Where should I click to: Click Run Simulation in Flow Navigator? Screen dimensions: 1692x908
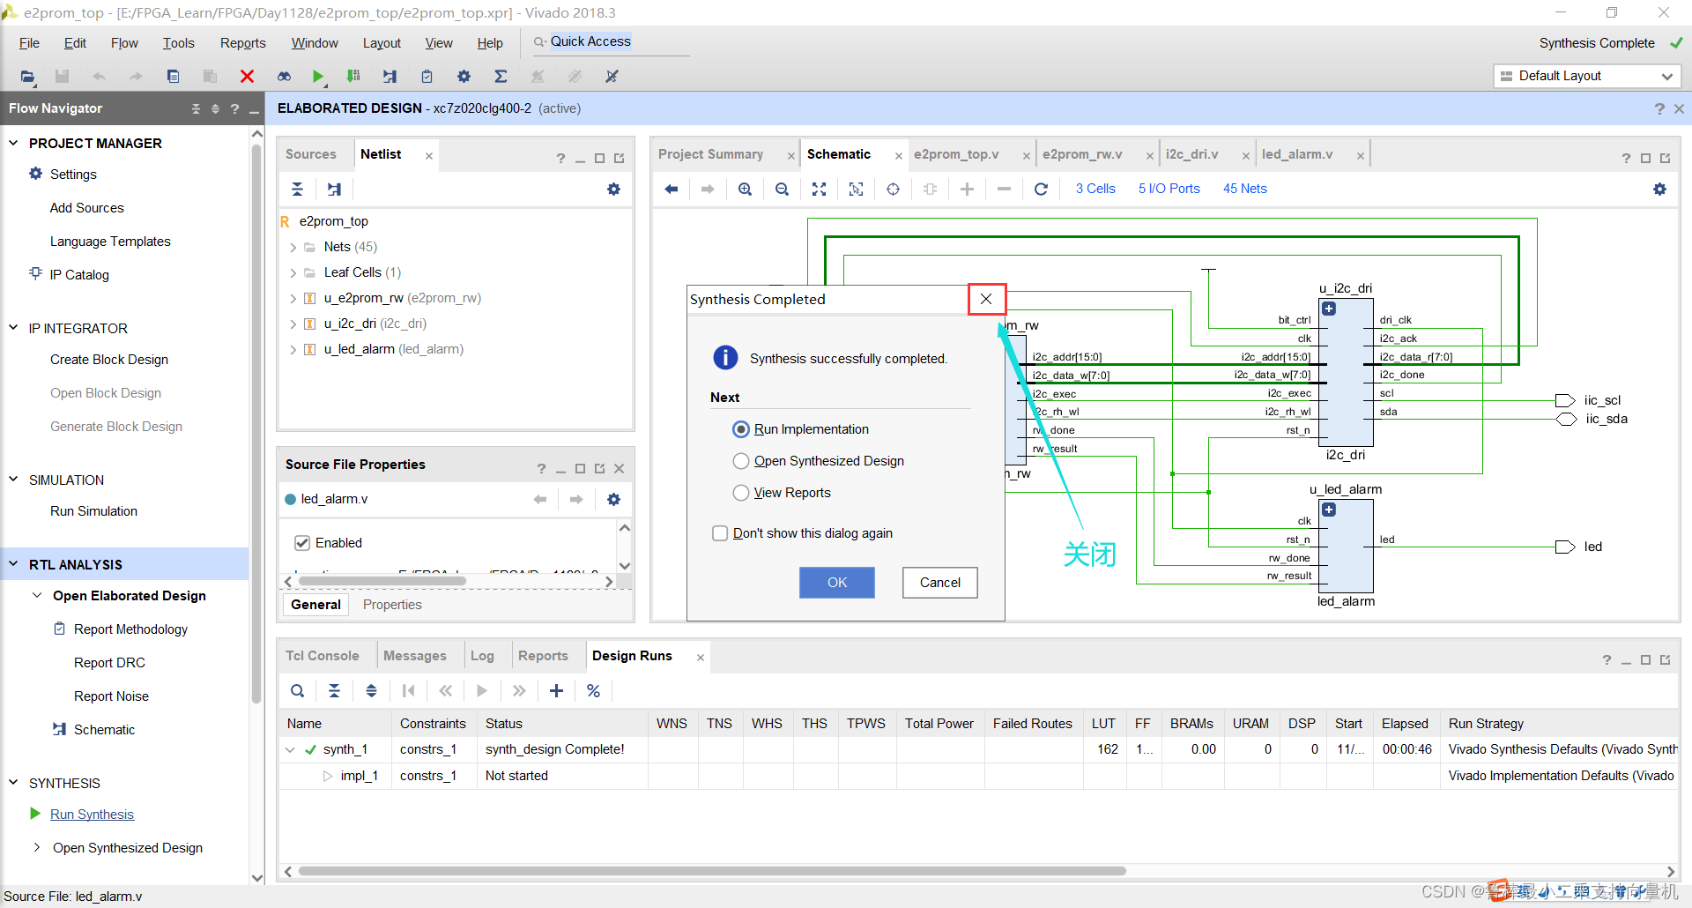click(93, 511)
